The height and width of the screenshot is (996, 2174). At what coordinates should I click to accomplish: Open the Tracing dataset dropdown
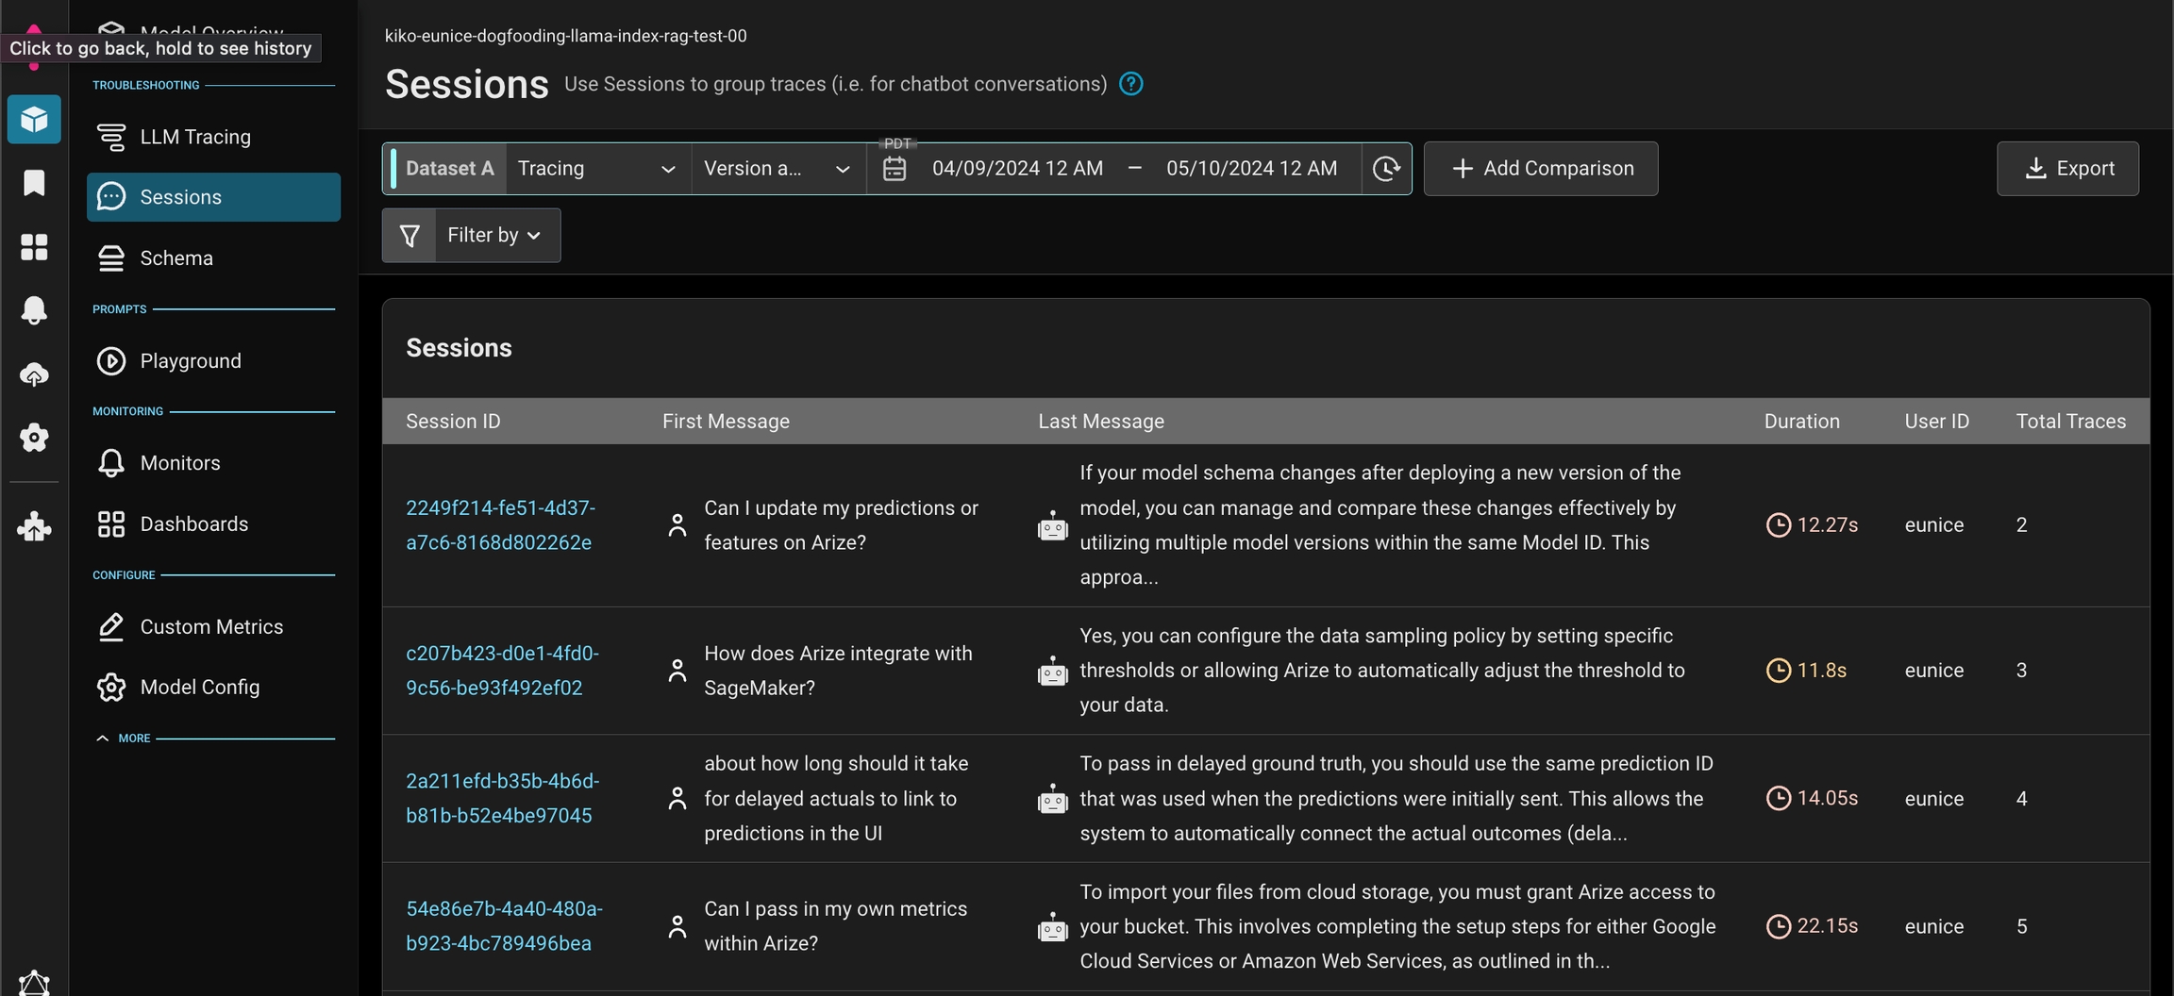click(598, 169)
